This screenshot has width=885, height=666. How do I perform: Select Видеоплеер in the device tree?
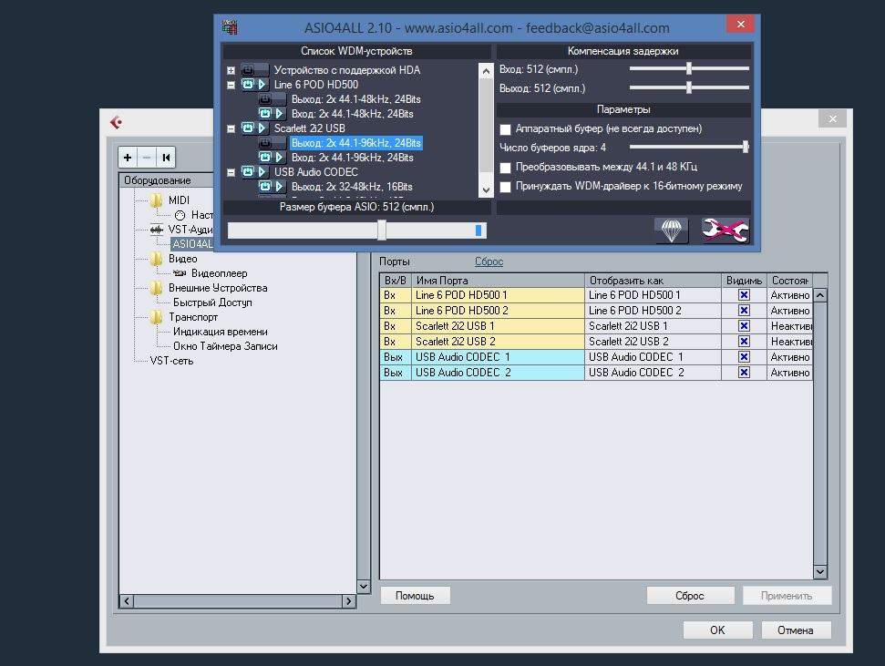(219, 273)
